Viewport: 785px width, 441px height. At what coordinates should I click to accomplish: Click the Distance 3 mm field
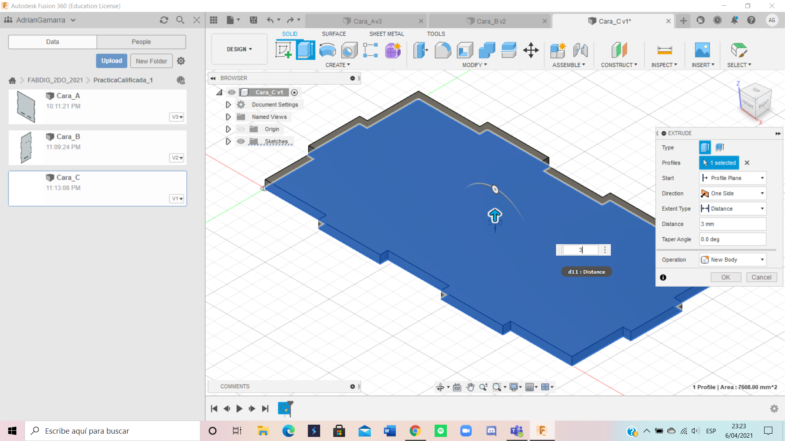pos(733,224)
